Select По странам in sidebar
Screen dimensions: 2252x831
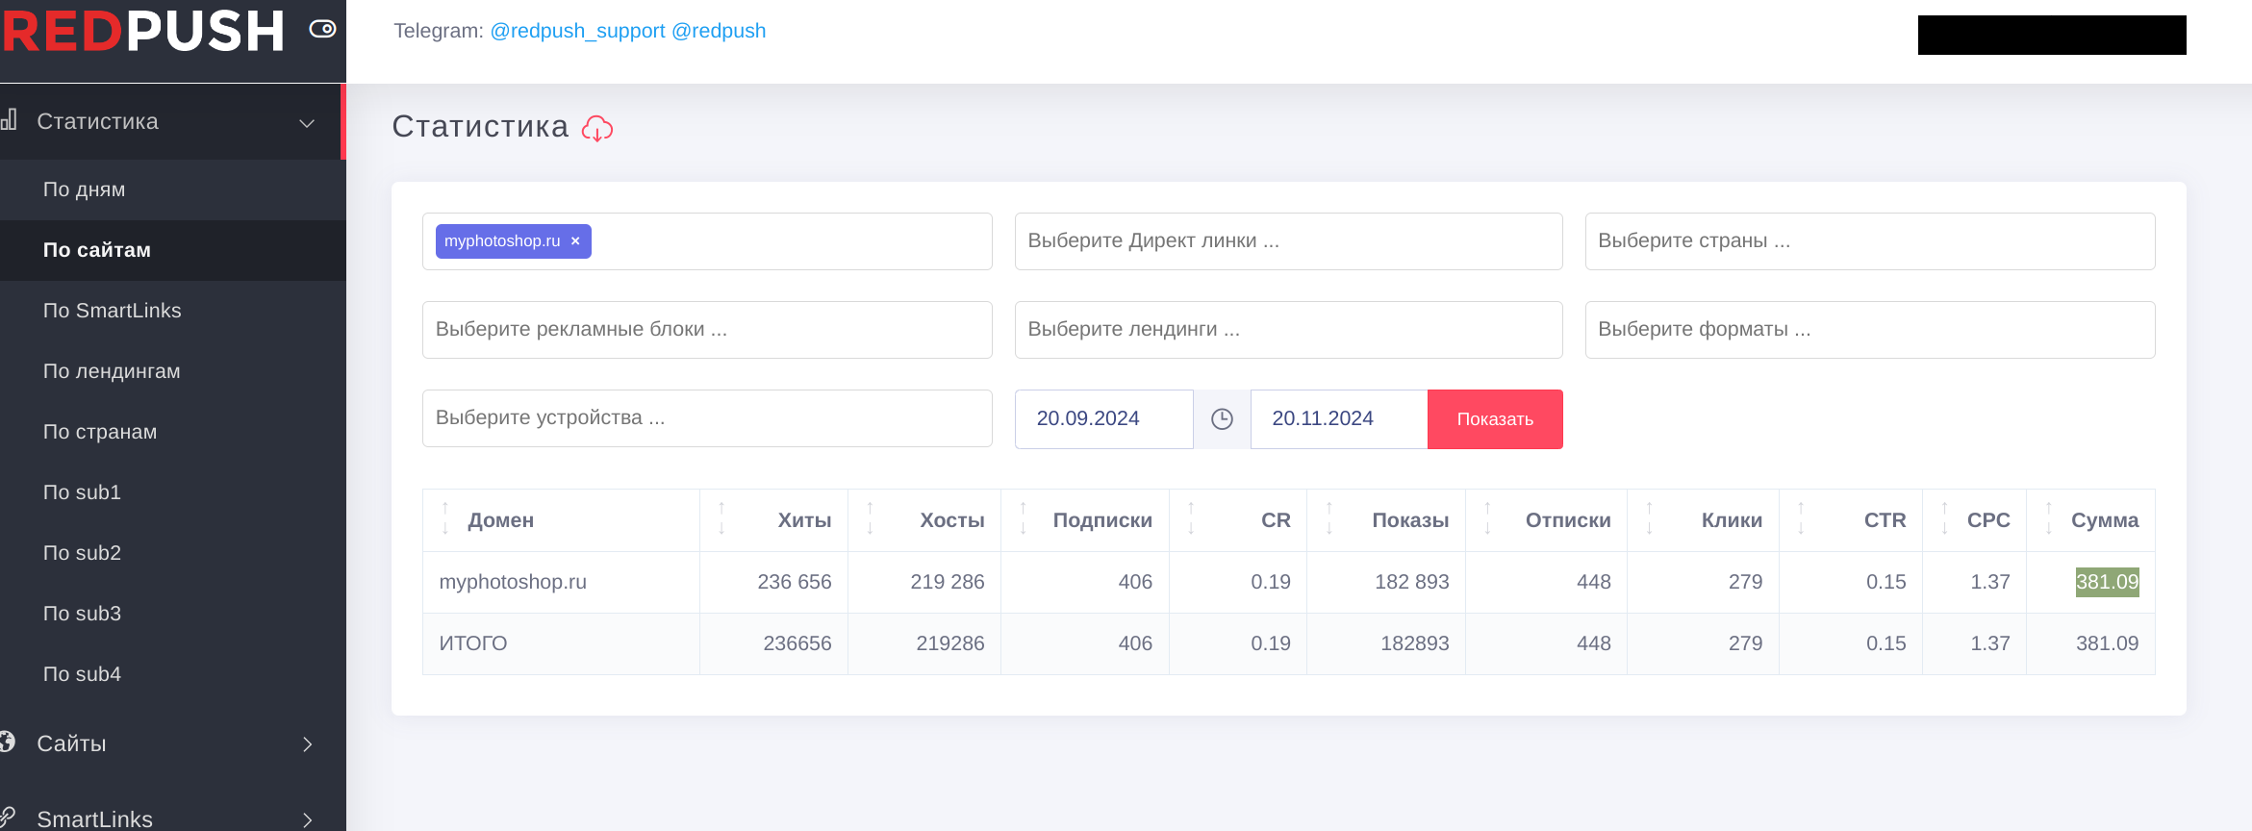100,432
